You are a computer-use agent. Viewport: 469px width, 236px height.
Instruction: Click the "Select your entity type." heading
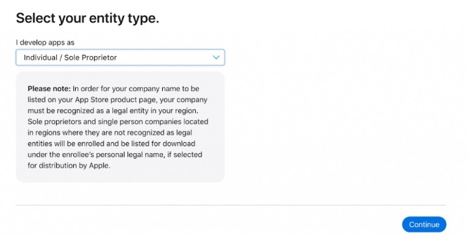(x=87, y=18)
